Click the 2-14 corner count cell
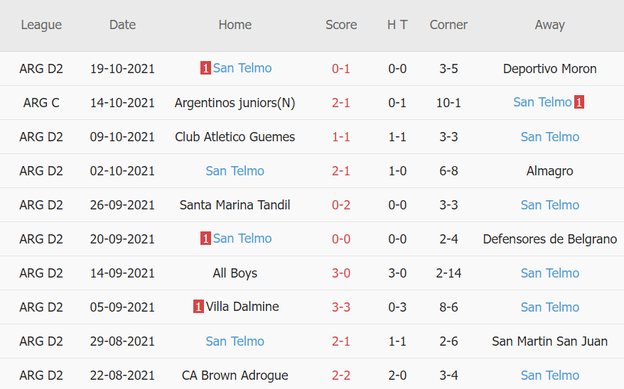Viewport: 624px width, 389px height. pyautogui.click(x=448, y=273)
